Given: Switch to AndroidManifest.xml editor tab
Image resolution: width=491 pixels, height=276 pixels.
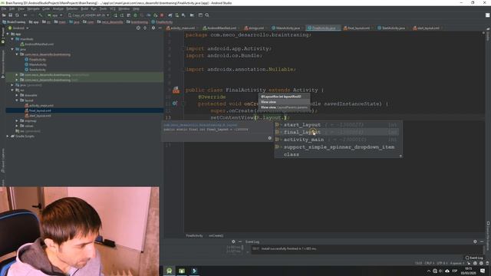Looking at the screenshot, I should point(221,28).
